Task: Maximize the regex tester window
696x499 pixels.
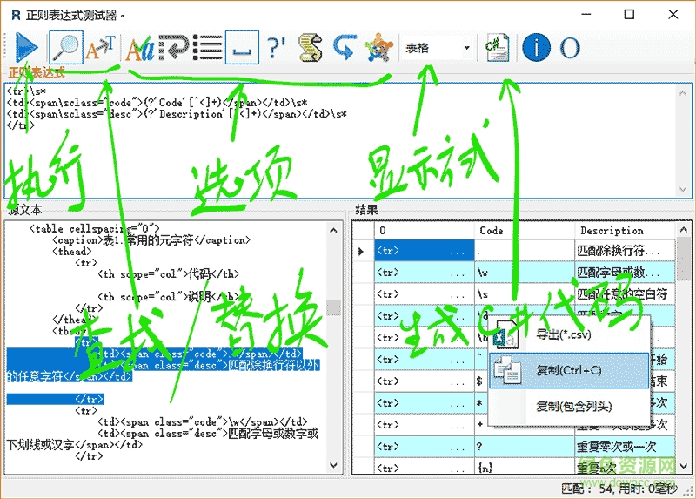Action: click(629, 14)
